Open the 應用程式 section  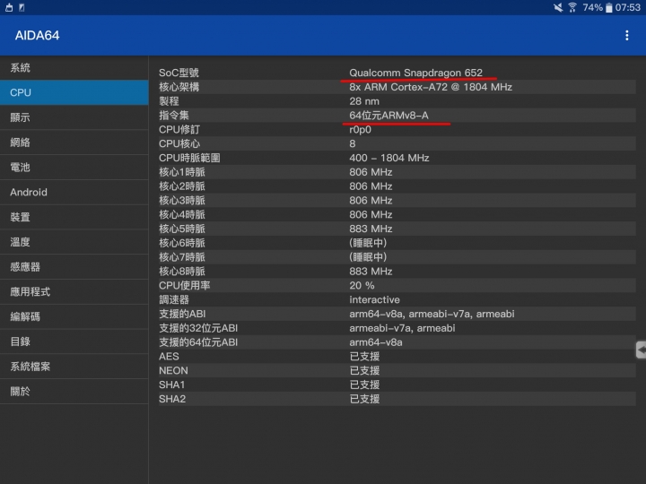[x=74, y=292]
